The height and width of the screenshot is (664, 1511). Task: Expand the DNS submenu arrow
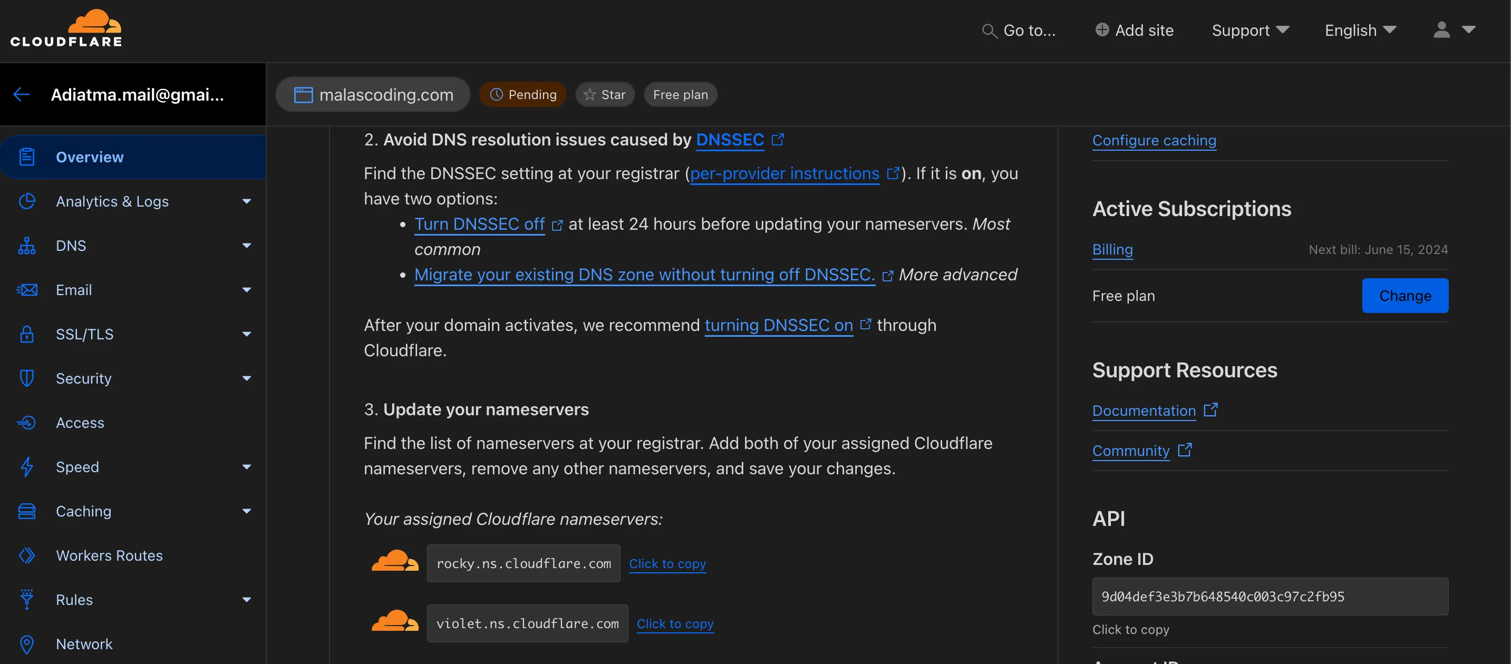[247, 246]
